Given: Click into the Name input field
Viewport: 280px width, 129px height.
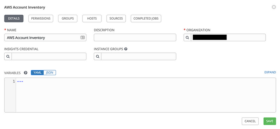Looking at the screenshot, I should pos(45,37).
